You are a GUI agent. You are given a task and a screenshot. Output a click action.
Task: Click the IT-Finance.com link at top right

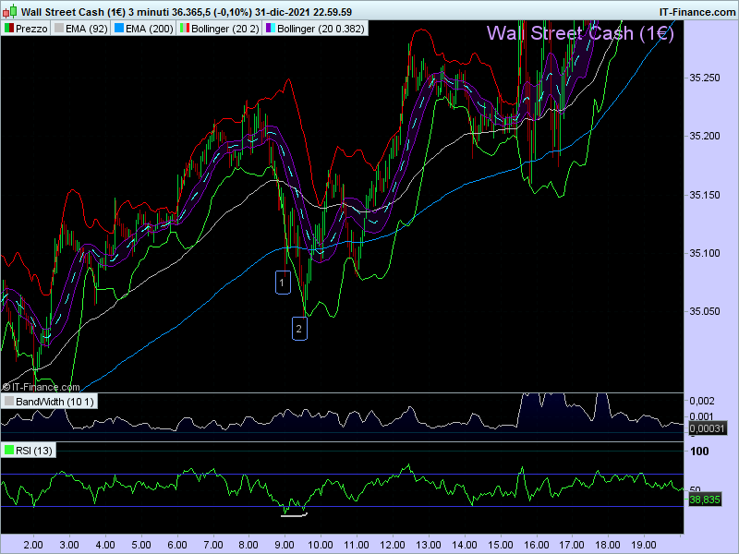(x=697, y=12)
